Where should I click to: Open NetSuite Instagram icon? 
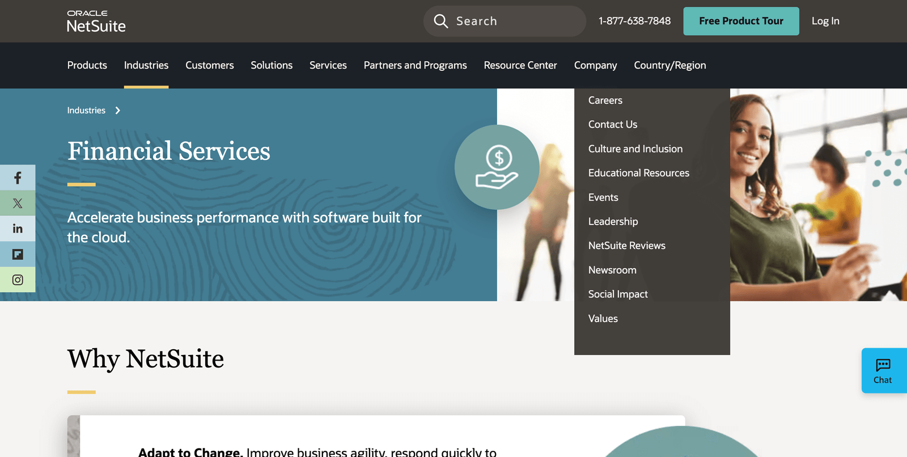coord(18,280)
